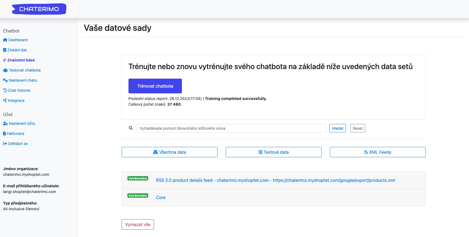Switch to the Všechna data tab
The width and height of the screenshot is (469, 237).
(170, 152)
